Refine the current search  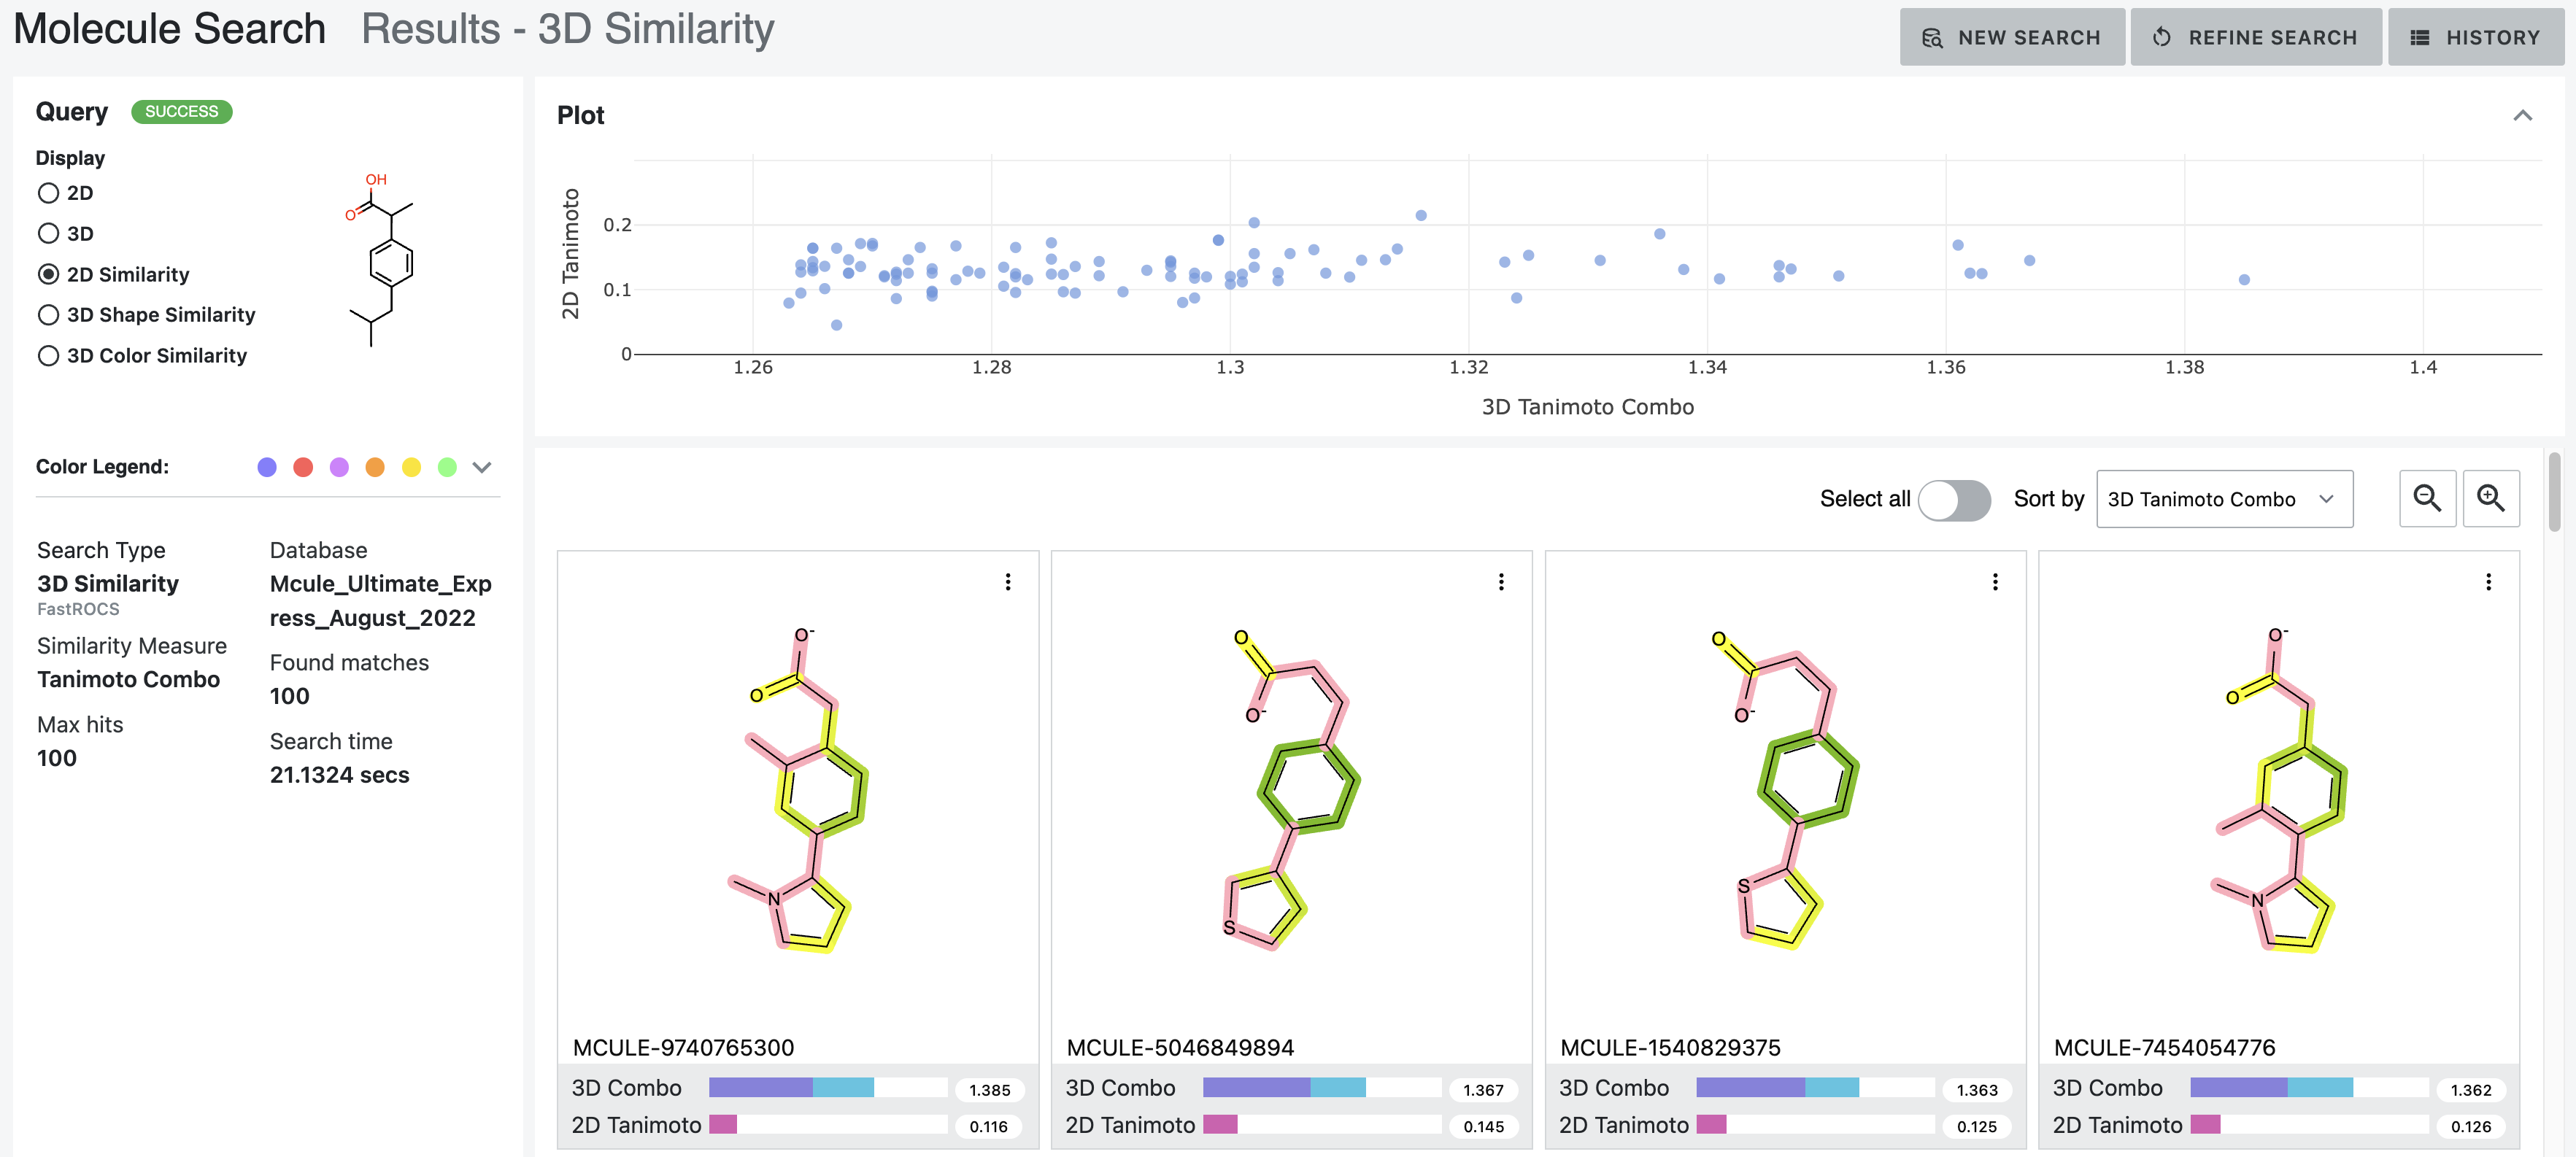pos(2256,37)
